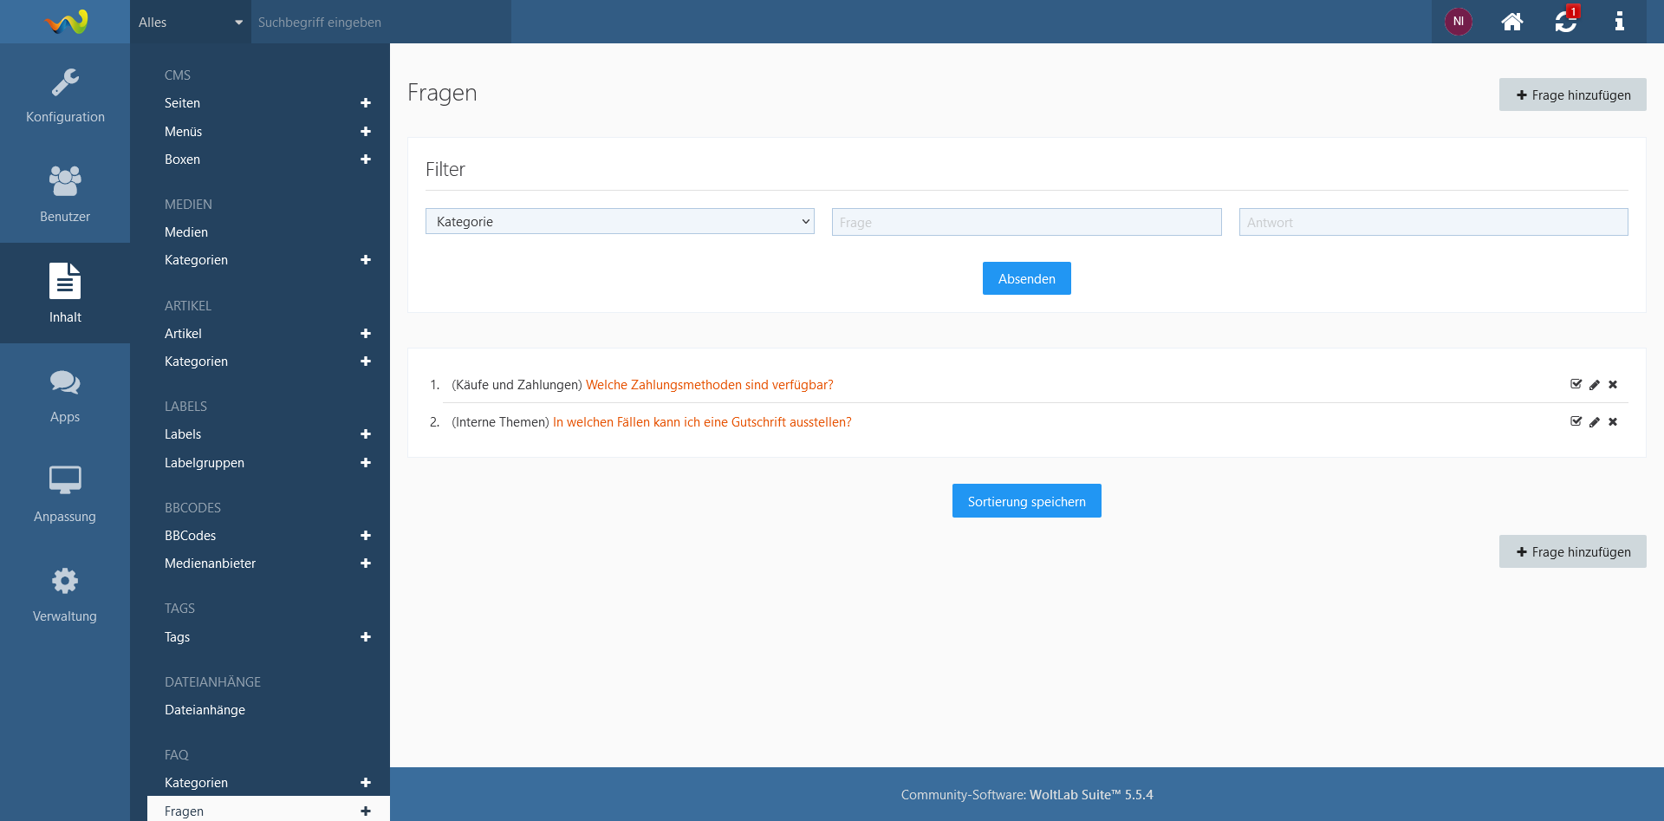Switch to the Benutzer section

65,194
